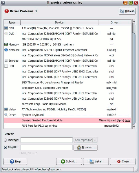Minimize the Device Driver Utility window
Image resolution: width=139 pixels, height=173 pixels.
point(125,3)
